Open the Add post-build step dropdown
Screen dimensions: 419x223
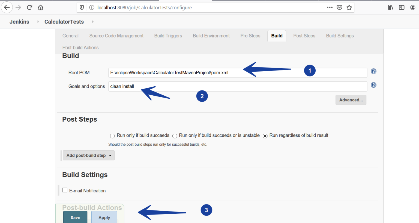tap(89, 155)
